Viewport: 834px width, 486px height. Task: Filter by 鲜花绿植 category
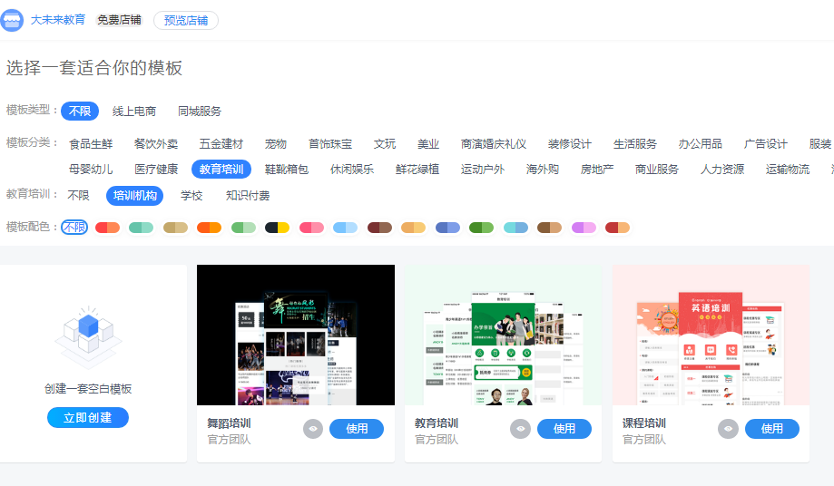point(417,169)
